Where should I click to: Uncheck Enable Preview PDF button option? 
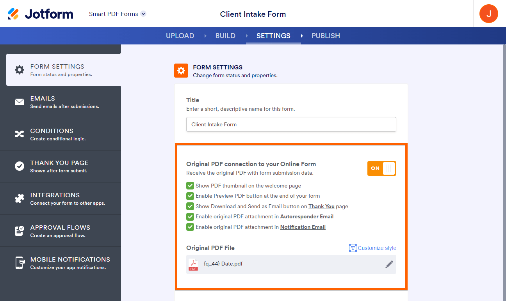190,196
